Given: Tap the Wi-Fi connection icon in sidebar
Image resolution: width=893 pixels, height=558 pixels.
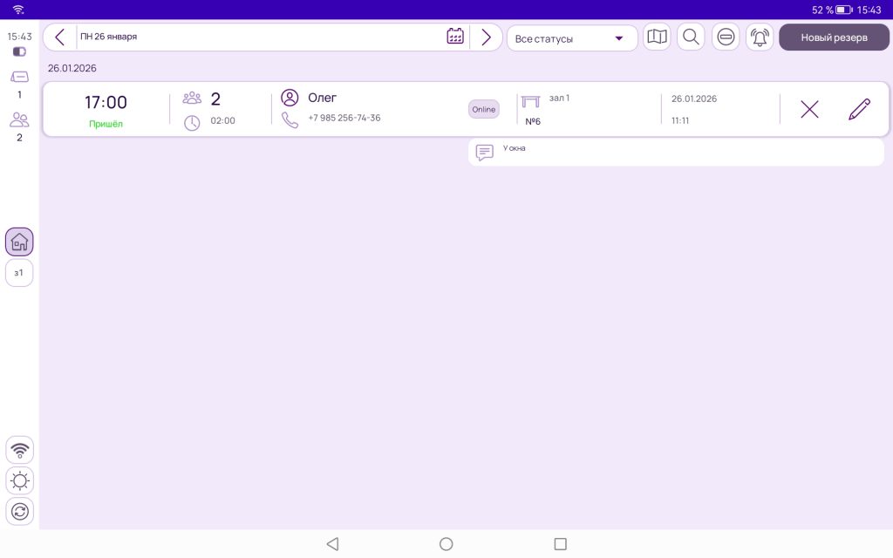Looking at the screenshot, I should (19, 450).
